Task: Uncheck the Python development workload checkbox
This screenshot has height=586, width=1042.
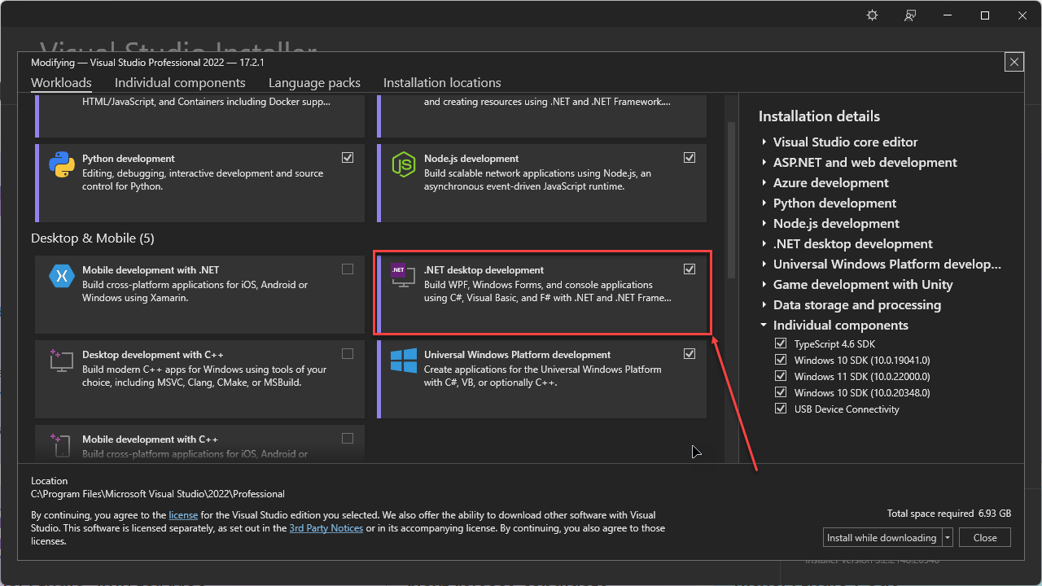Action: (348, 158)
